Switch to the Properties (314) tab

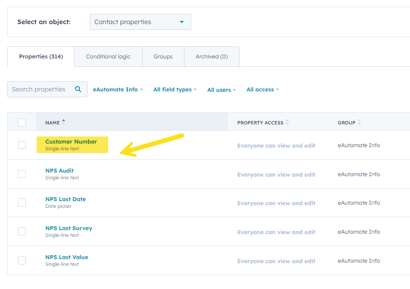41,57
